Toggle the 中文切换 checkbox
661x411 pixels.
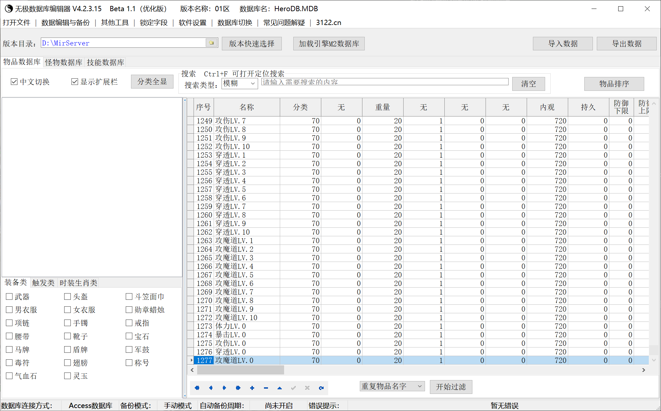point(14,82)
